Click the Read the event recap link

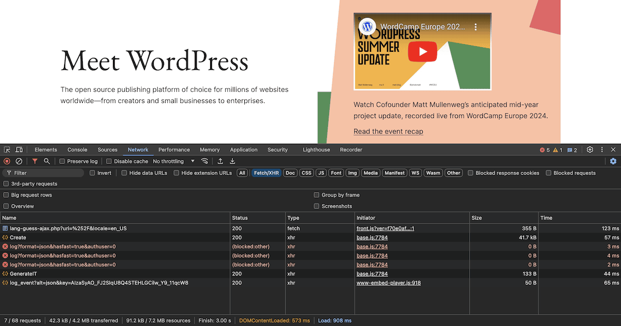[x=388, y=131]
